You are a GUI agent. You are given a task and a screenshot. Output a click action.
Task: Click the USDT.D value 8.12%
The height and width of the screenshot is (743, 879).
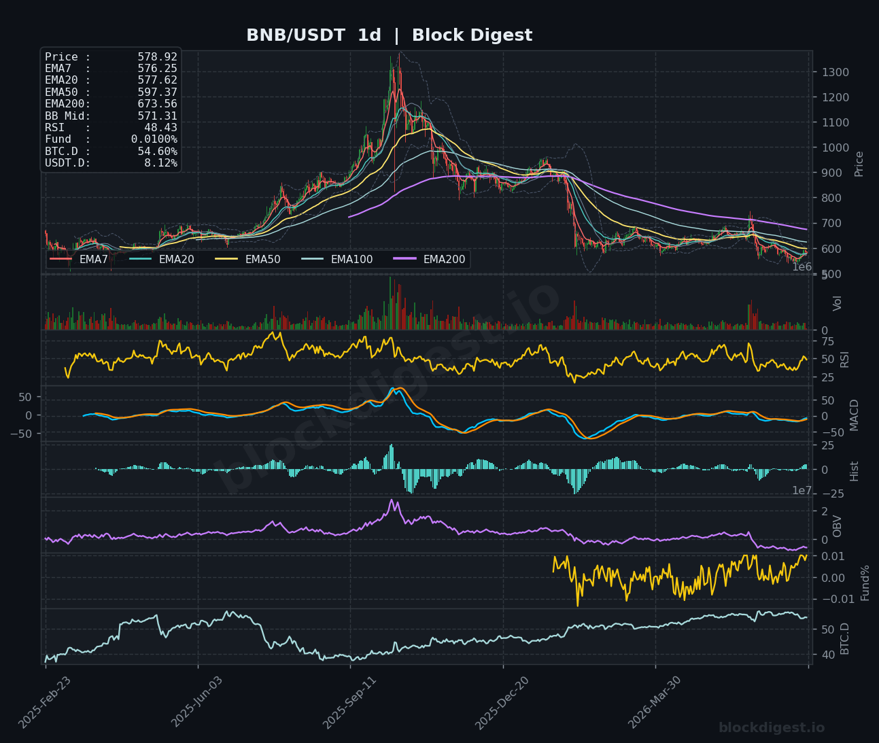tap(160, 163)
